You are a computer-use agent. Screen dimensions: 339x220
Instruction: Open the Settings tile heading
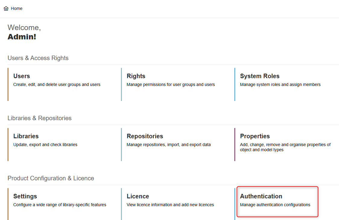pos(25,196)
